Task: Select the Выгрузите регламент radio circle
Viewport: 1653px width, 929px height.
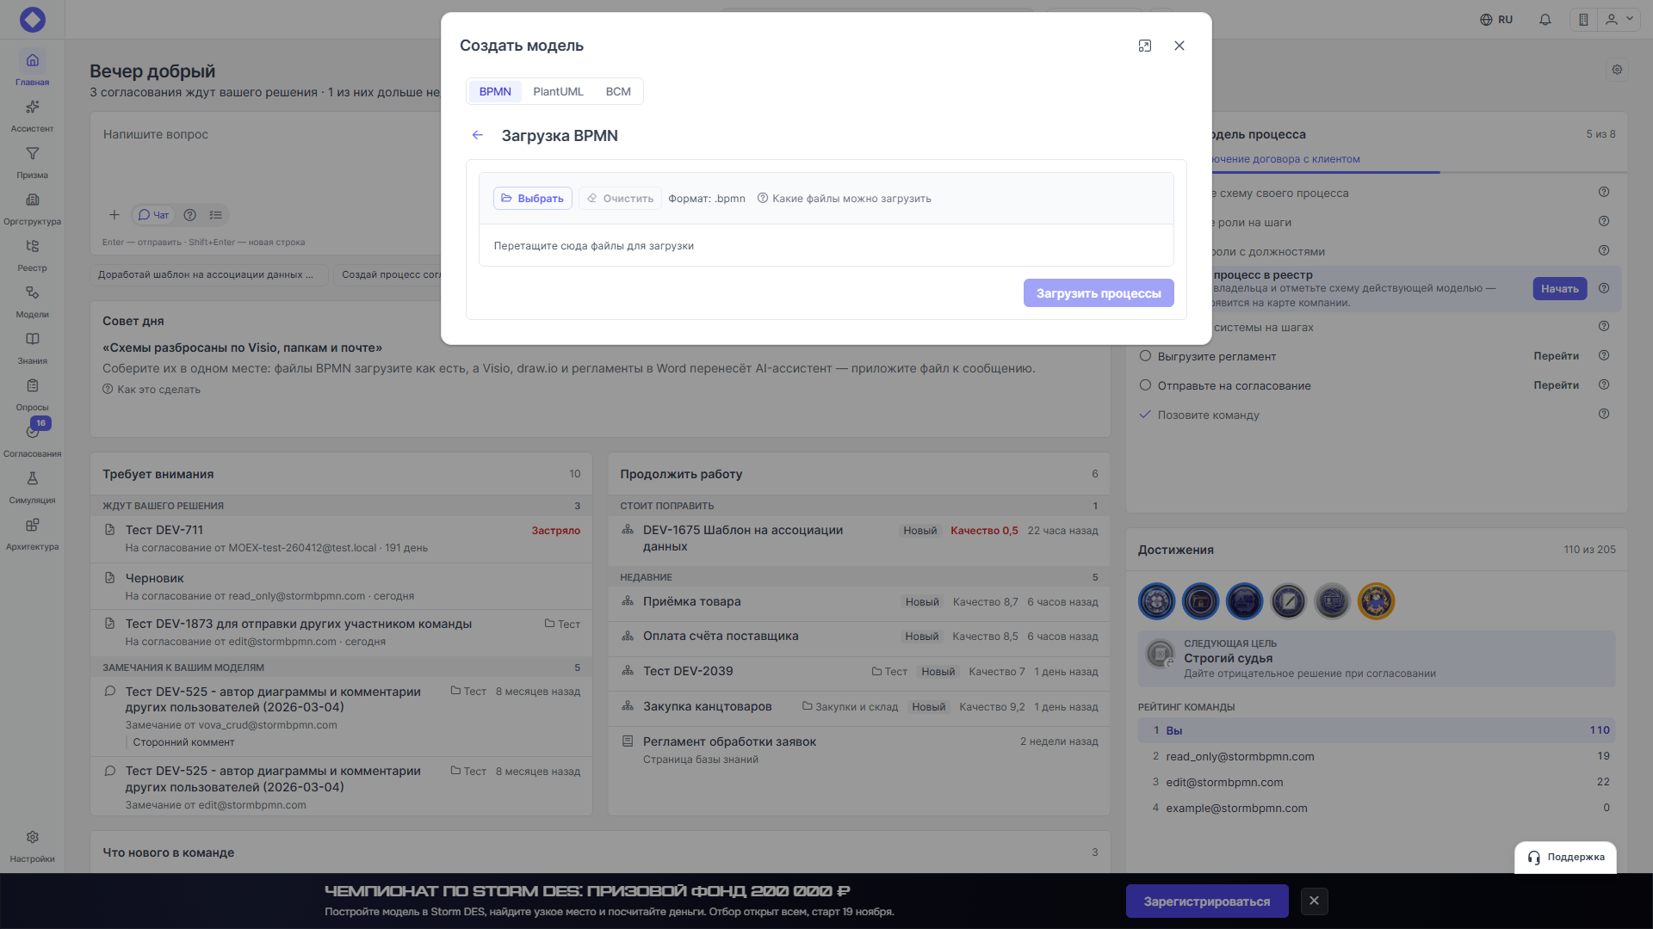Action: coord(1145,356)
